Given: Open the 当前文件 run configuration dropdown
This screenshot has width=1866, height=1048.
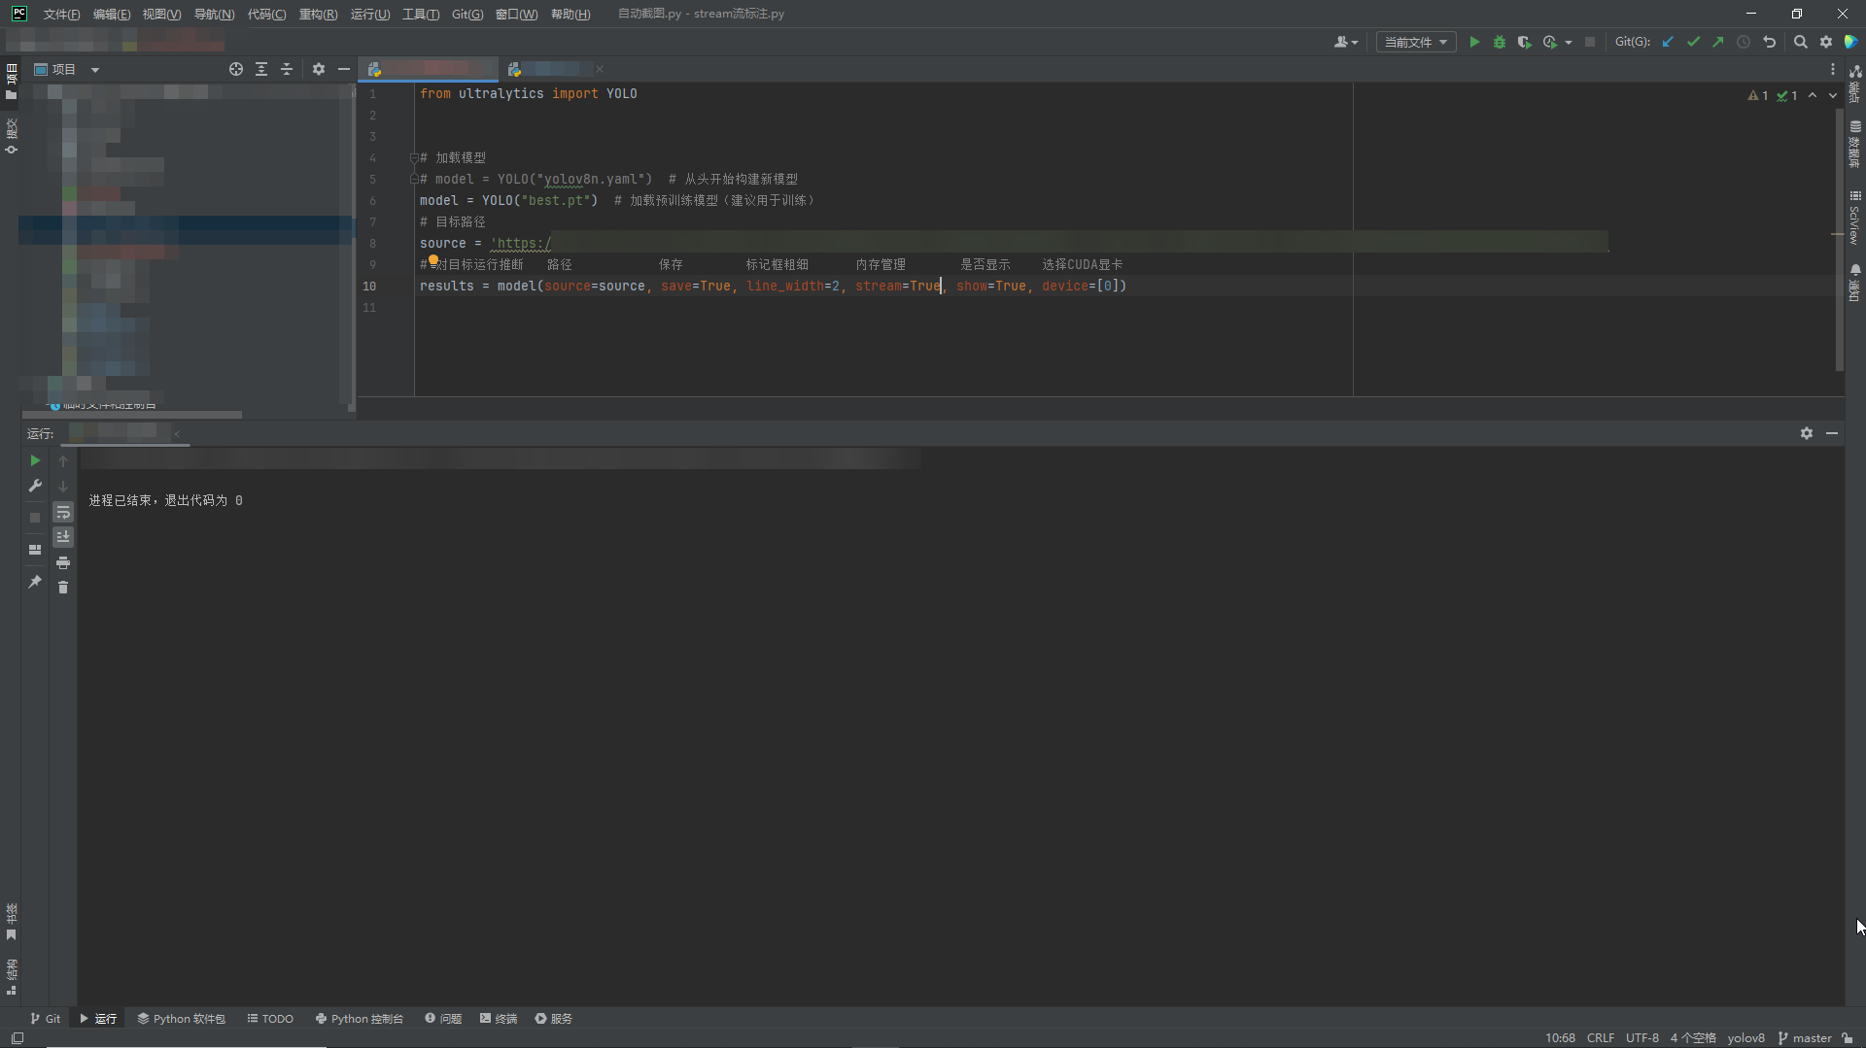Looking at the screenshot, I should click(1416, 42).
